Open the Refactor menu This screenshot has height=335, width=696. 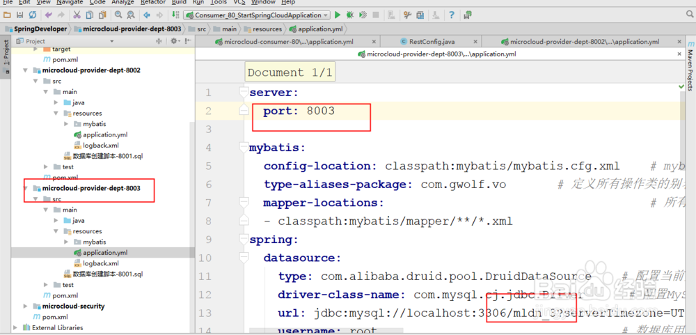click(152, 2)
